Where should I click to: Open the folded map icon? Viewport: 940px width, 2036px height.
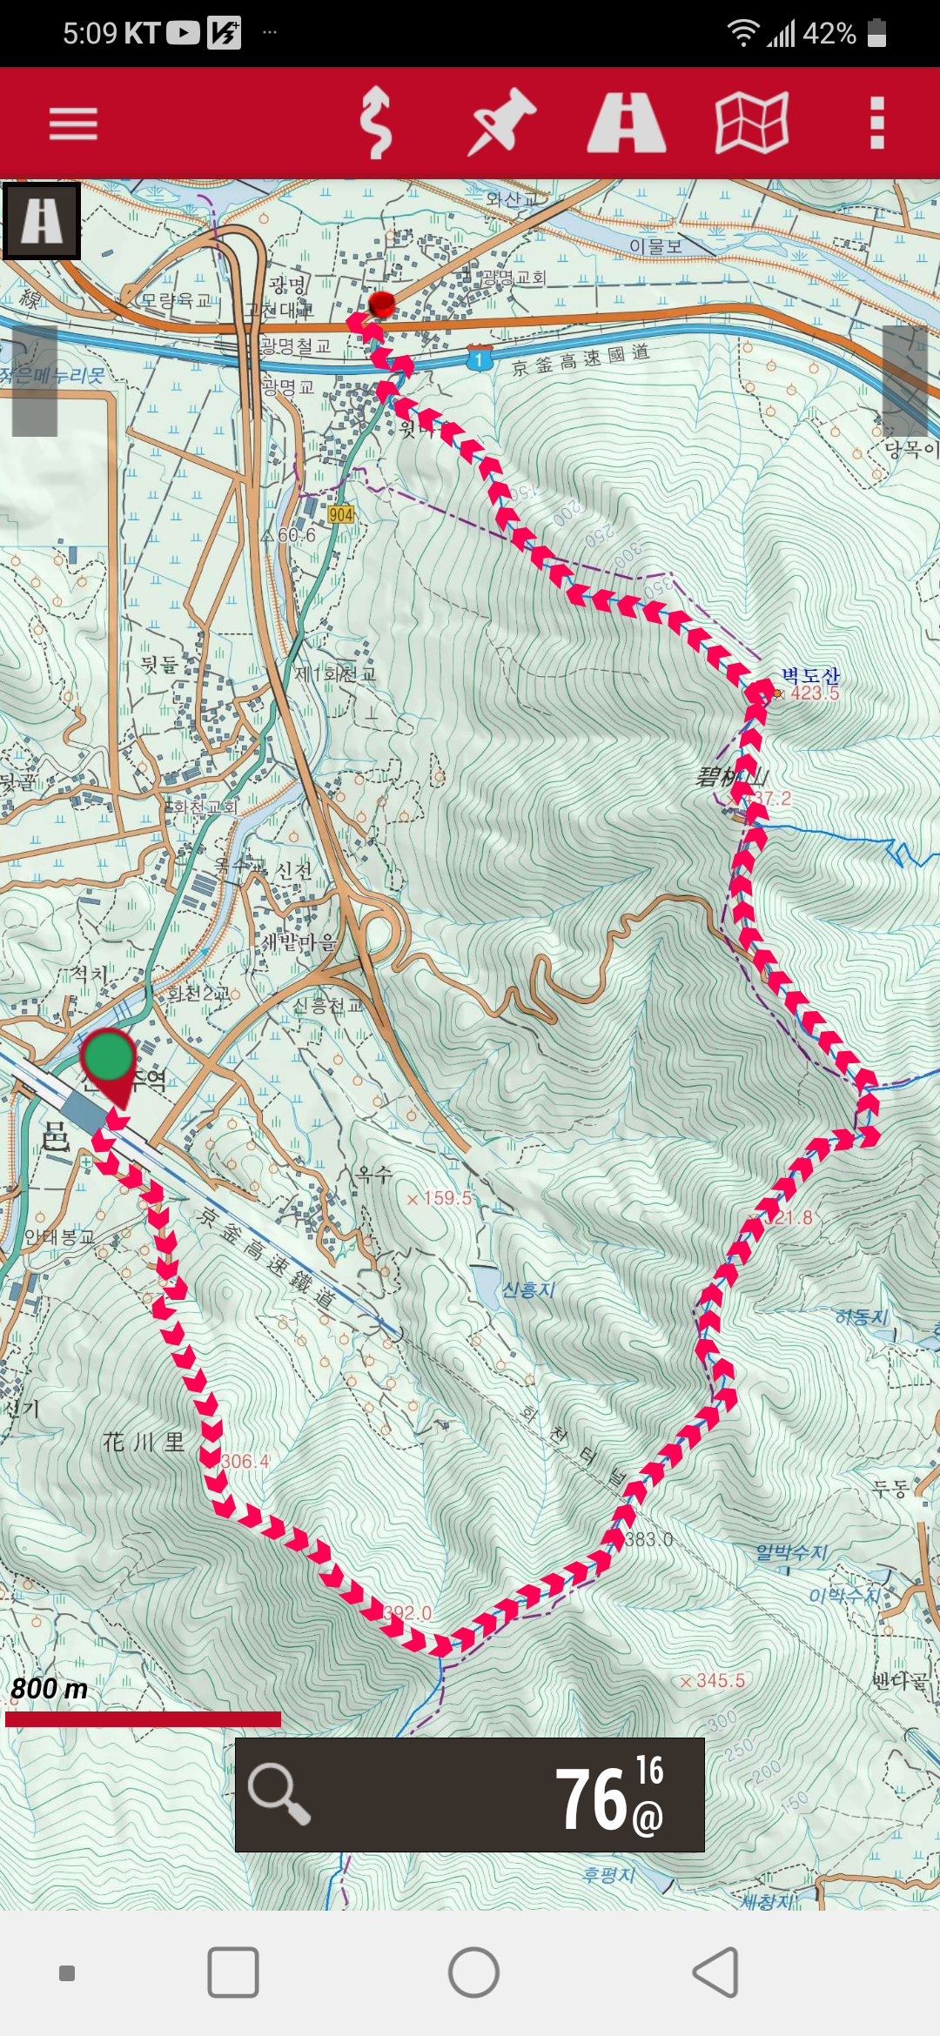752,123
